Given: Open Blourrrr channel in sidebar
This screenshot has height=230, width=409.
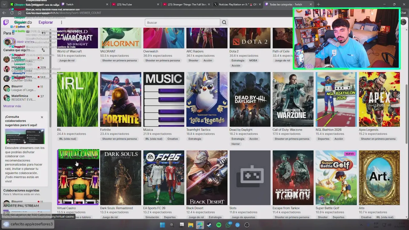Looking at the screenshot, I should (24, 88).
